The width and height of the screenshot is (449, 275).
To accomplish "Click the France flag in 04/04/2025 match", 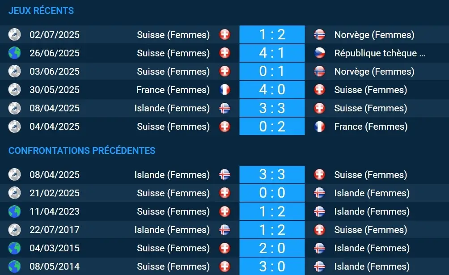I will pyautogui.click(x=319, y=127).
